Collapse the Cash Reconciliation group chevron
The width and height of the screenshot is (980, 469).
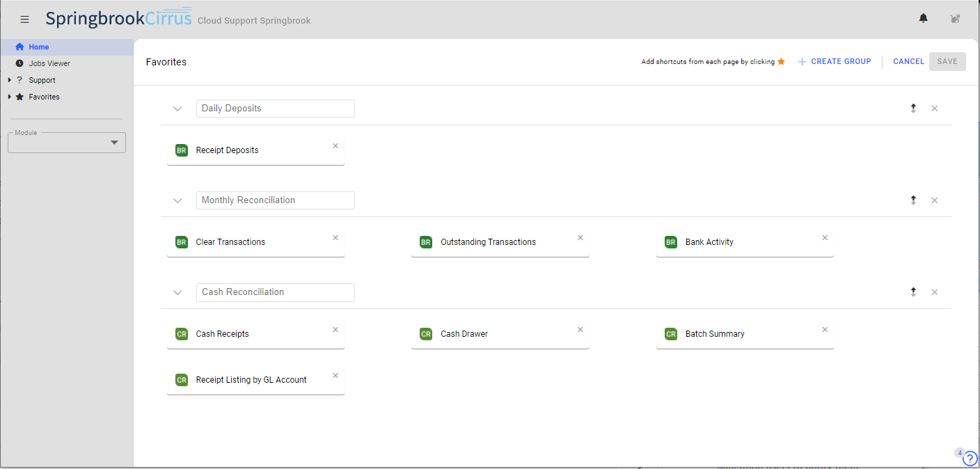pyautogui.click(x=177, y=292)
